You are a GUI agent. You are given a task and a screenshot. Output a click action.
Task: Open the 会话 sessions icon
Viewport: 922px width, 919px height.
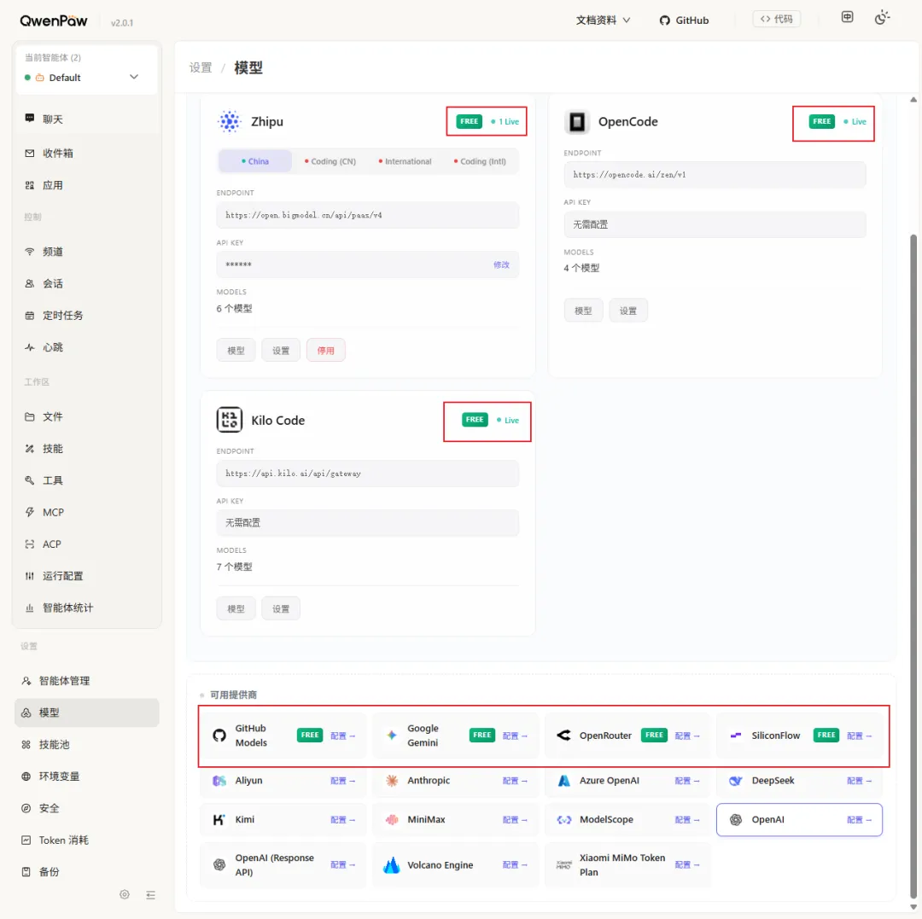tap(29, 283)
